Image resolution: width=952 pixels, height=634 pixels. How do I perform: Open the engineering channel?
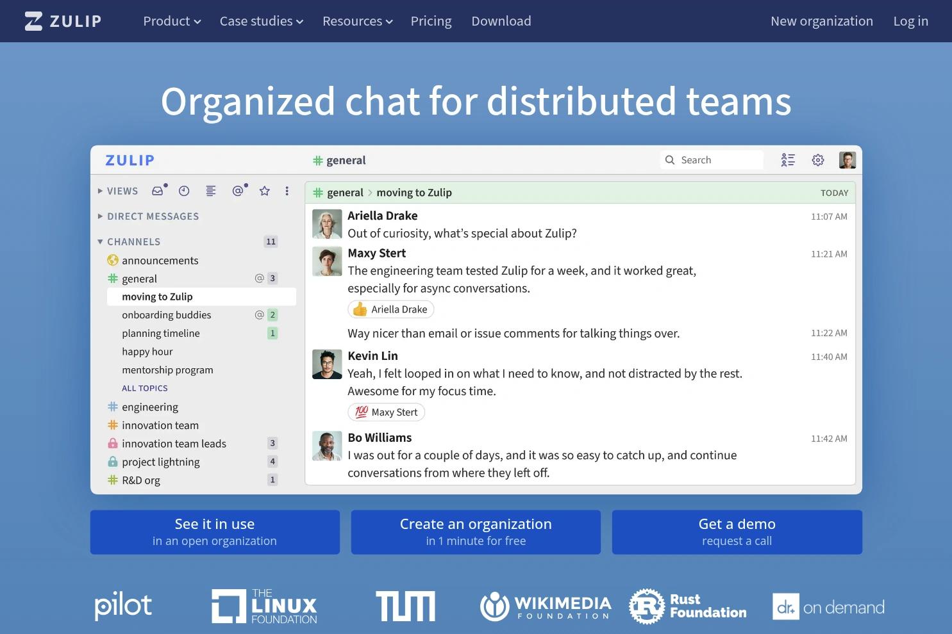pyautogui.click(x=150, y=407)
